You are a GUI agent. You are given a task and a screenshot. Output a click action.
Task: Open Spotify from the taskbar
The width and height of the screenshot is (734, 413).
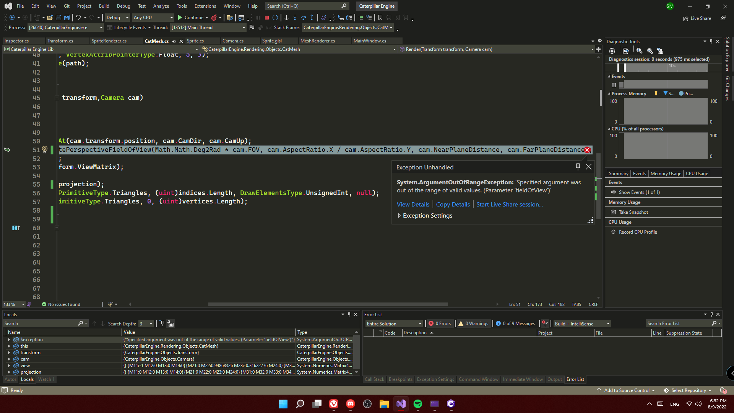417,404
